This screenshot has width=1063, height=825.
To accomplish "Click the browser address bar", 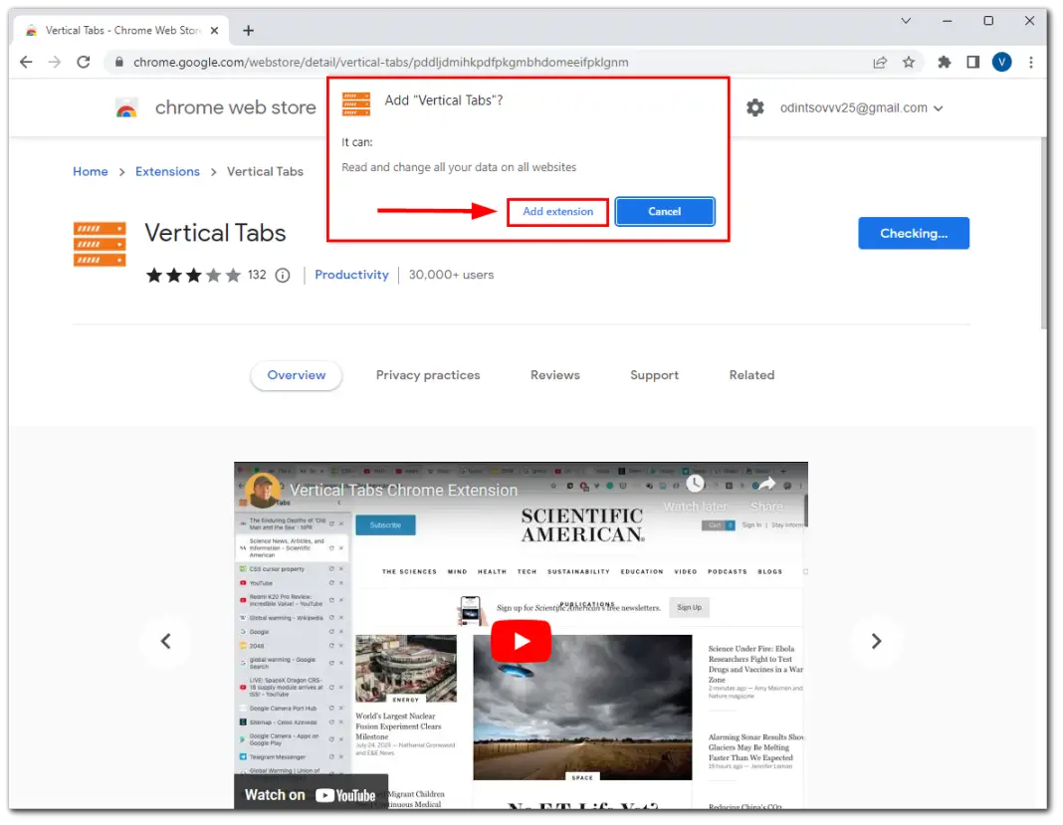I will click(398, 62).
